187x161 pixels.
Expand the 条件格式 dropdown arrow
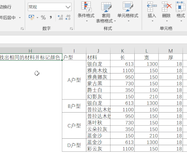pyautogui.click(x=87, y=21)
